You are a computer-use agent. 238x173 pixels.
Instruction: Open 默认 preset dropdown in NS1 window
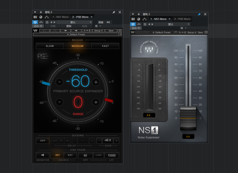click(172, 24)
